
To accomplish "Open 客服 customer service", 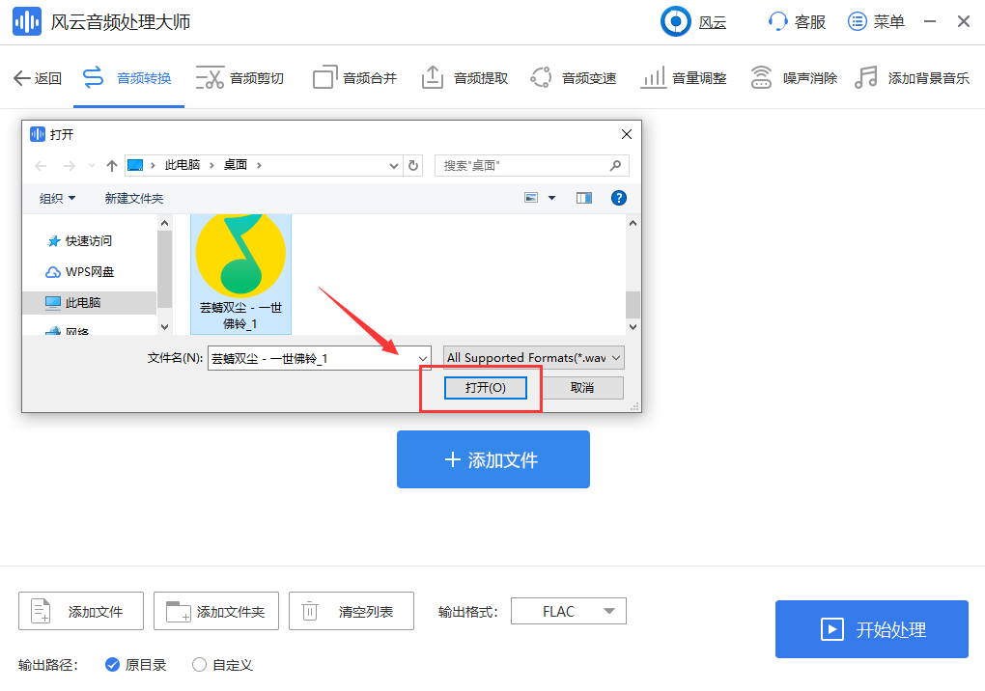I will pyautogui.click(x=797, y=22).
